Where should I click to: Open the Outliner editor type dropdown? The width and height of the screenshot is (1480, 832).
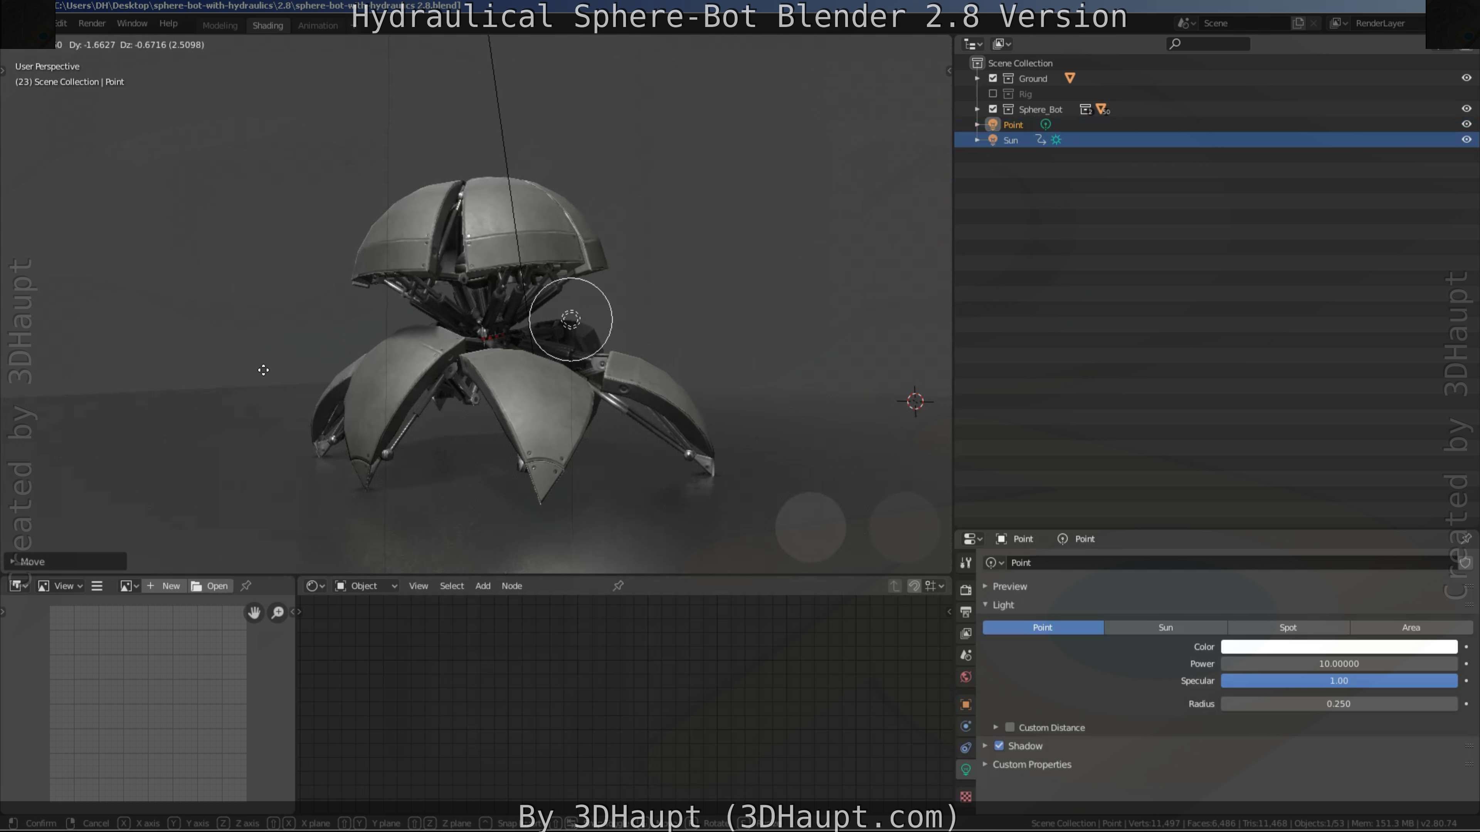tap(973, 44)
